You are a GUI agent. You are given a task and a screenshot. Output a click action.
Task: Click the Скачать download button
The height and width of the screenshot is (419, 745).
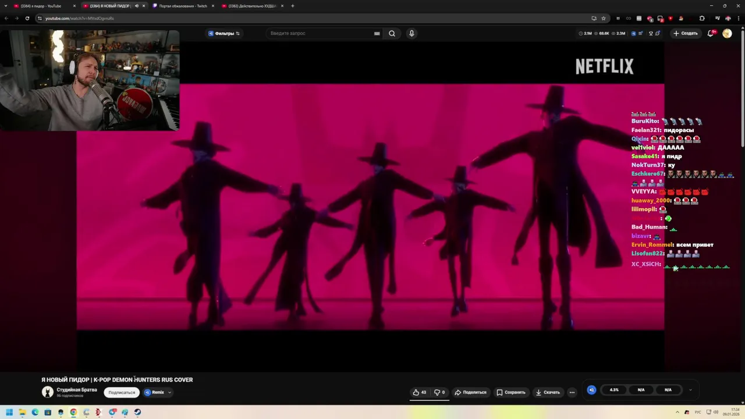pyautogui.click(x=548, y=392)
